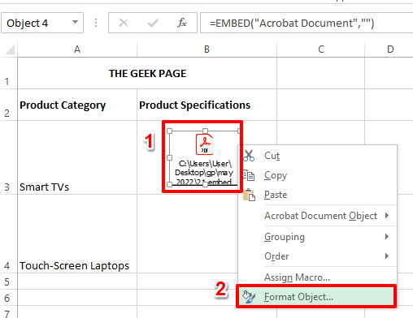The image size is (413, 318).
Task: Open the Grouping menu entry
Action: (317, 237)
